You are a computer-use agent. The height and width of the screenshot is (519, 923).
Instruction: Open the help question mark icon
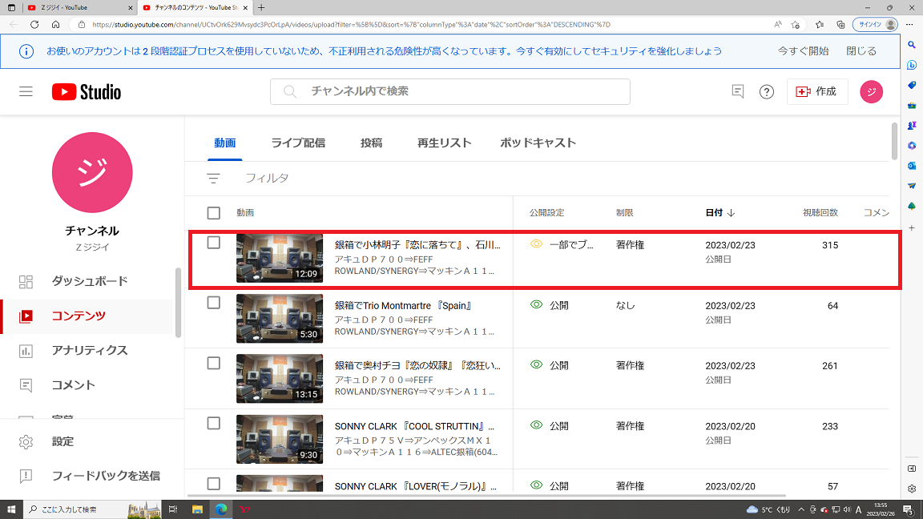(767, 92)
